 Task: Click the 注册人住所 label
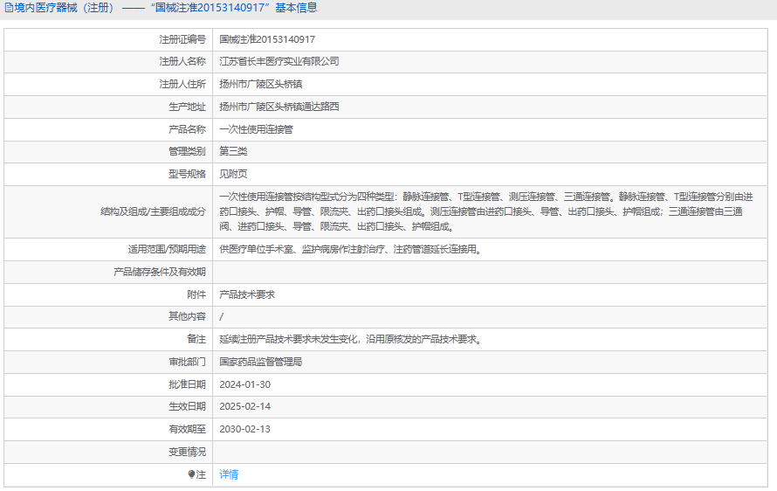[182, 85]
